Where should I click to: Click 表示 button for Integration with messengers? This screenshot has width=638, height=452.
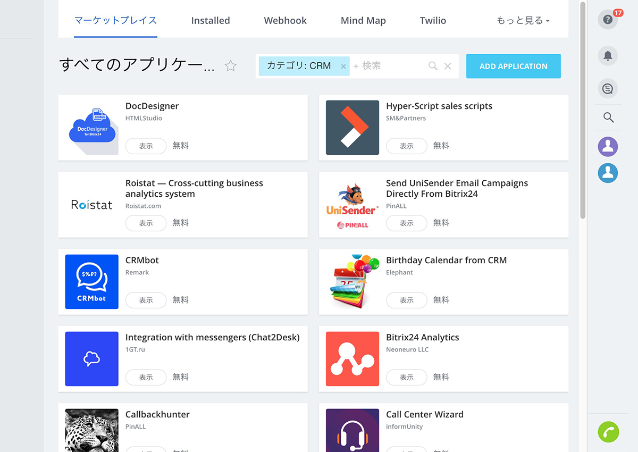pos(146,377)
